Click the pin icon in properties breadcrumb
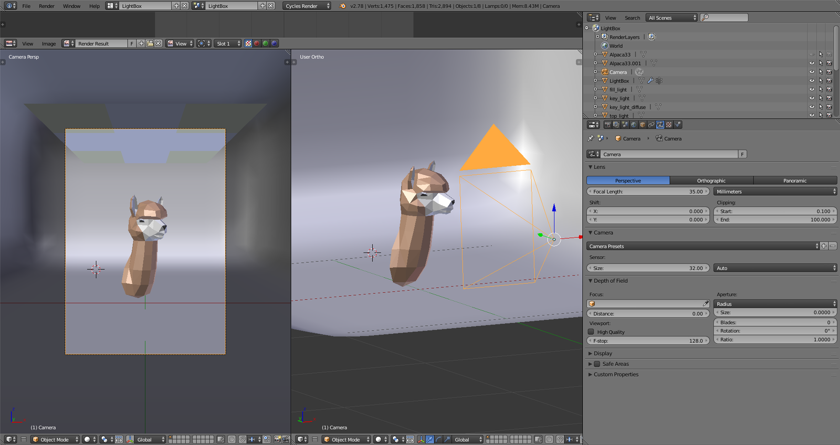840x445 pixels. tap(591, 139)
